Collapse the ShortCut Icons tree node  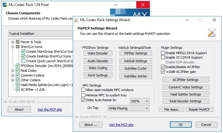13,47
